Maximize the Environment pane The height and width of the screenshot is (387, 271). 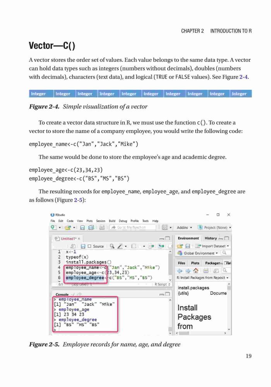point(226,238)
